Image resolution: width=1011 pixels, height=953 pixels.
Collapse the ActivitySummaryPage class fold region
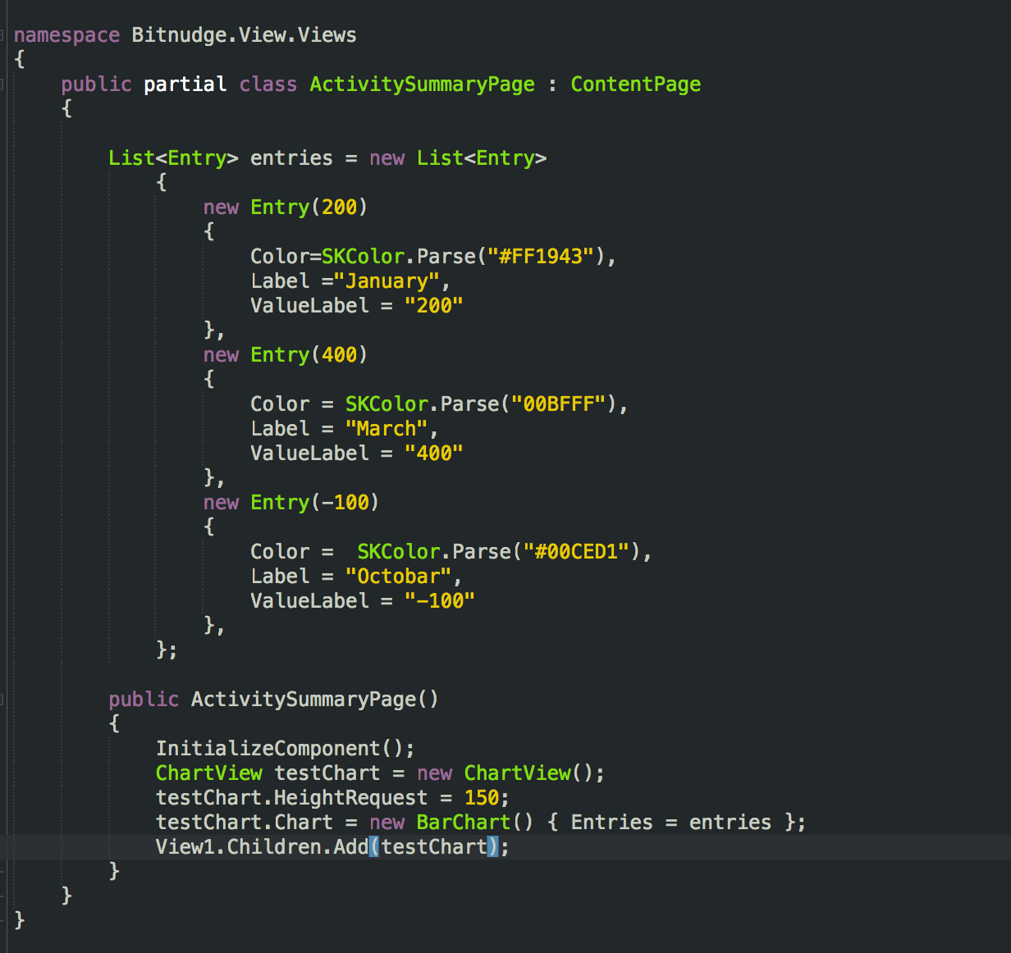pyautogui.click(x=4, y=84)
